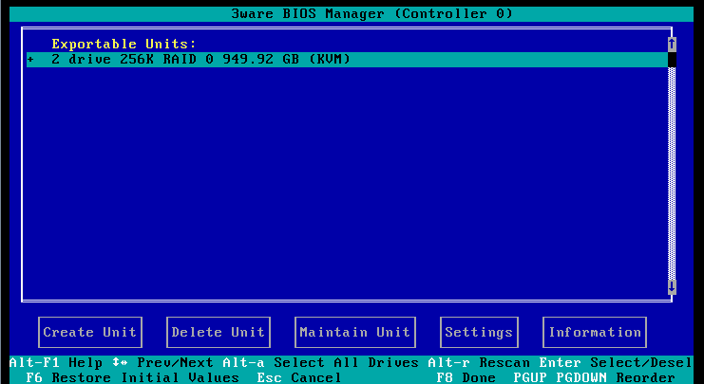Open the Information button

pos(595,332)
